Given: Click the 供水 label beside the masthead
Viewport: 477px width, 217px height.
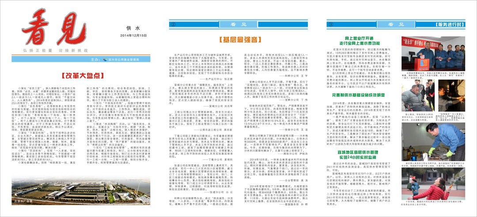Looking at the screenshot, I should [x=133, y=28].
